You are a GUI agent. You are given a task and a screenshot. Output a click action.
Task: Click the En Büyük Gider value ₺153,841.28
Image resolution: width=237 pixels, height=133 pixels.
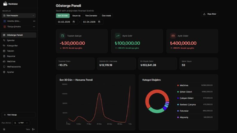(148, 65)
